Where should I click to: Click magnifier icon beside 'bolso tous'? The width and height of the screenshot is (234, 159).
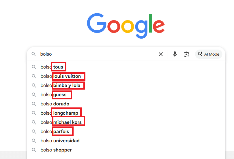(34, 67)
